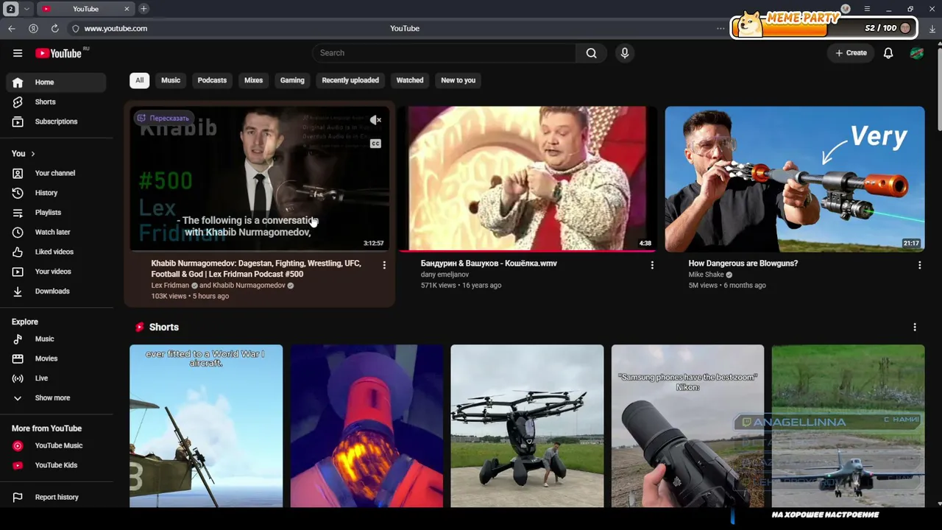The width and height of the screenshot is (942, 530).
Task: Select the Music filter chip
Action: pyautogui.click(x=171, y=80)
